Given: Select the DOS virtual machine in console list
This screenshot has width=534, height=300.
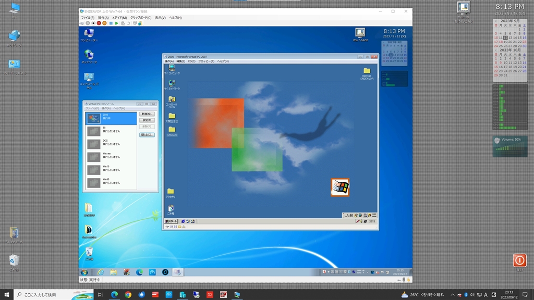Looking at the screenshot, I should 111,144.
